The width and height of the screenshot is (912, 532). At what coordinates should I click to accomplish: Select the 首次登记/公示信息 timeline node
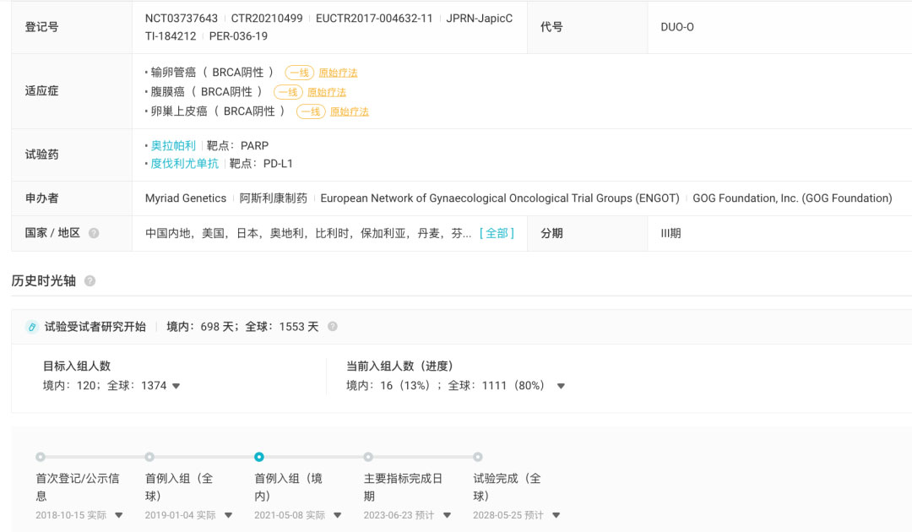click(x=41, y=457)
